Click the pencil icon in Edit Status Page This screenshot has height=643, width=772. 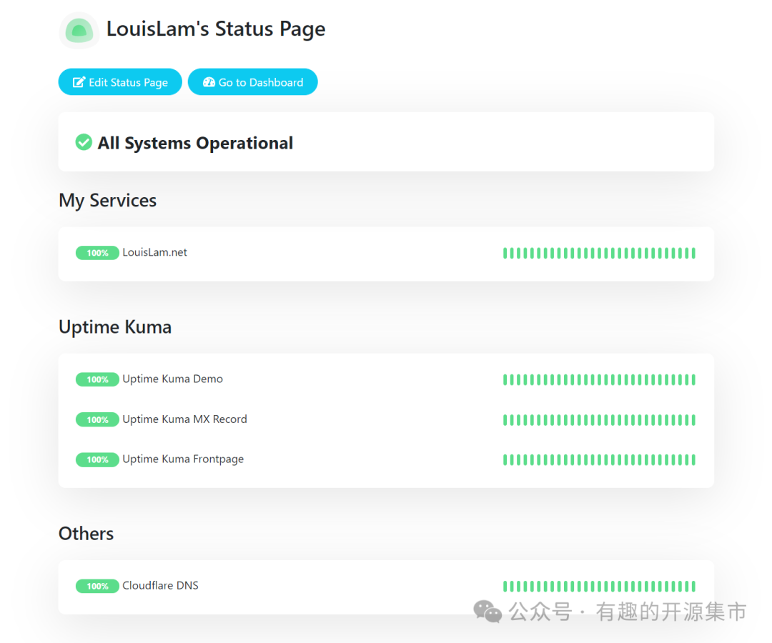79,82
